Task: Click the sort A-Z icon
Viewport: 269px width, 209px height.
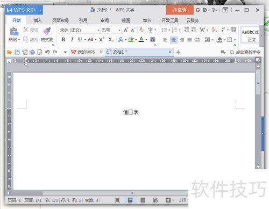Action: point(214,30)
